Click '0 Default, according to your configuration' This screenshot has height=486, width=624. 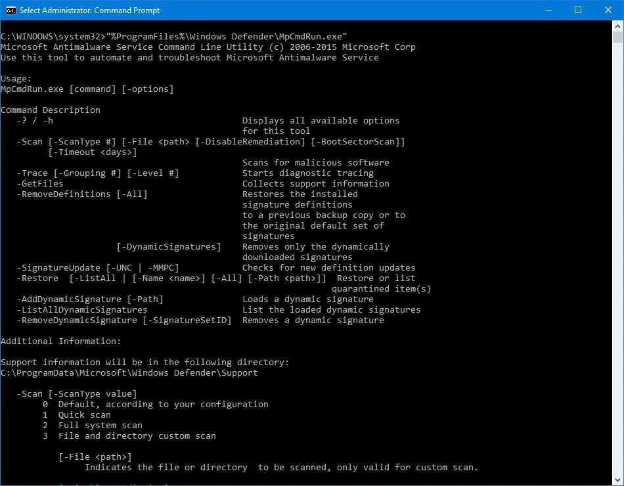tap(156, 405)
